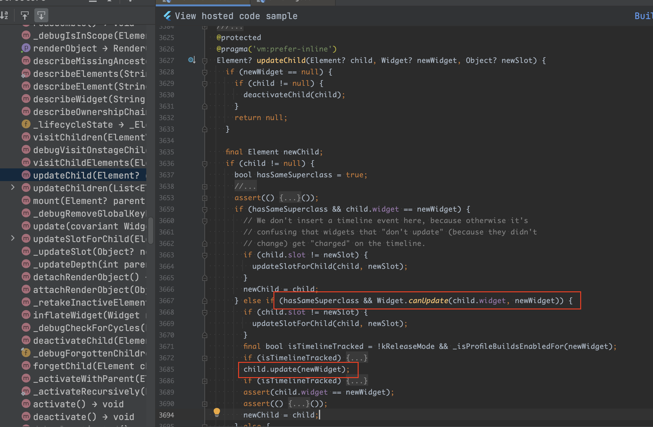653x427 pixels.
Task: Click the method icon of visitChildren
Action: [x=26, y=137]
